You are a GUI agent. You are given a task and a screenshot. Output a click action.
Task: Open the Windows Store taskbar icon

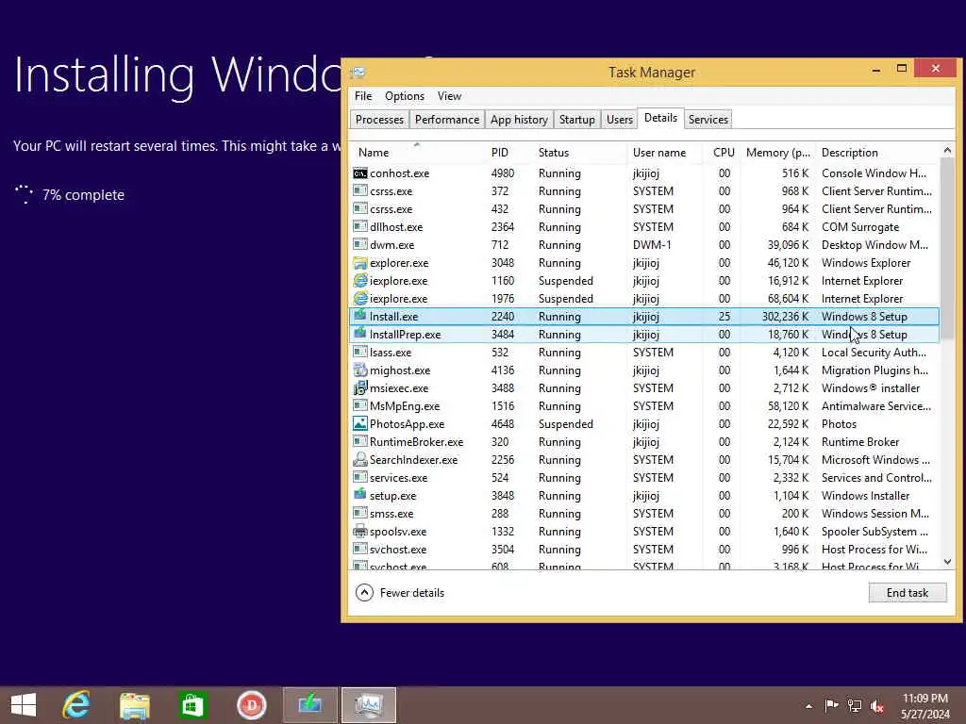[x=192, y=705]
